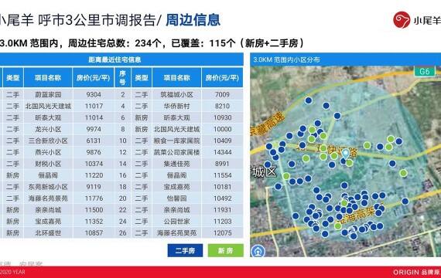Select the 海藤名苑昊苑 project name cell
The image size is (441, 278).
coord(177,232)
